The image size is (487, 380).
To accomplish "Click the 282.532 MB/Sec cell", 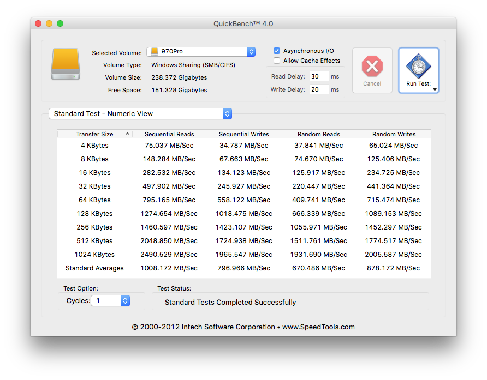I will pyautogui.click(x=169, y=172).
